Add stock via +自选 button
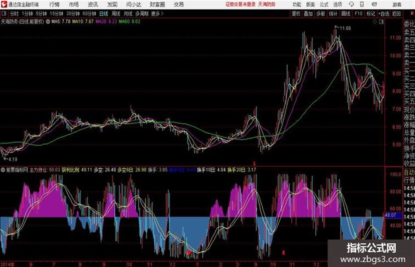Screen dimensions: 415x267 click(384, 14)
